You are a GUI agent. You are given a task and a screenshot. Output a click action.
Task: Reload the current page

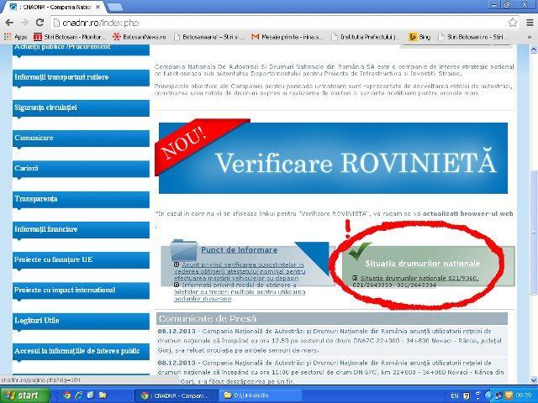coord(40,23)
